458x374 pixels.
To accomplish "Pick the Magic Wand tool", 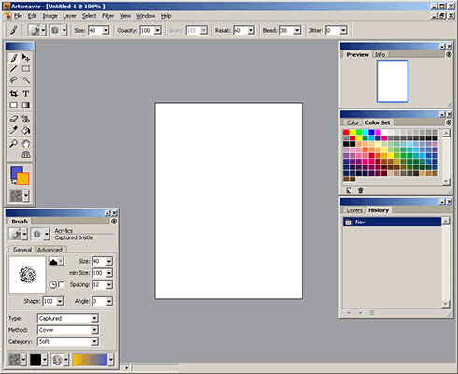I will pyautogui.click(x=26, y=80).
